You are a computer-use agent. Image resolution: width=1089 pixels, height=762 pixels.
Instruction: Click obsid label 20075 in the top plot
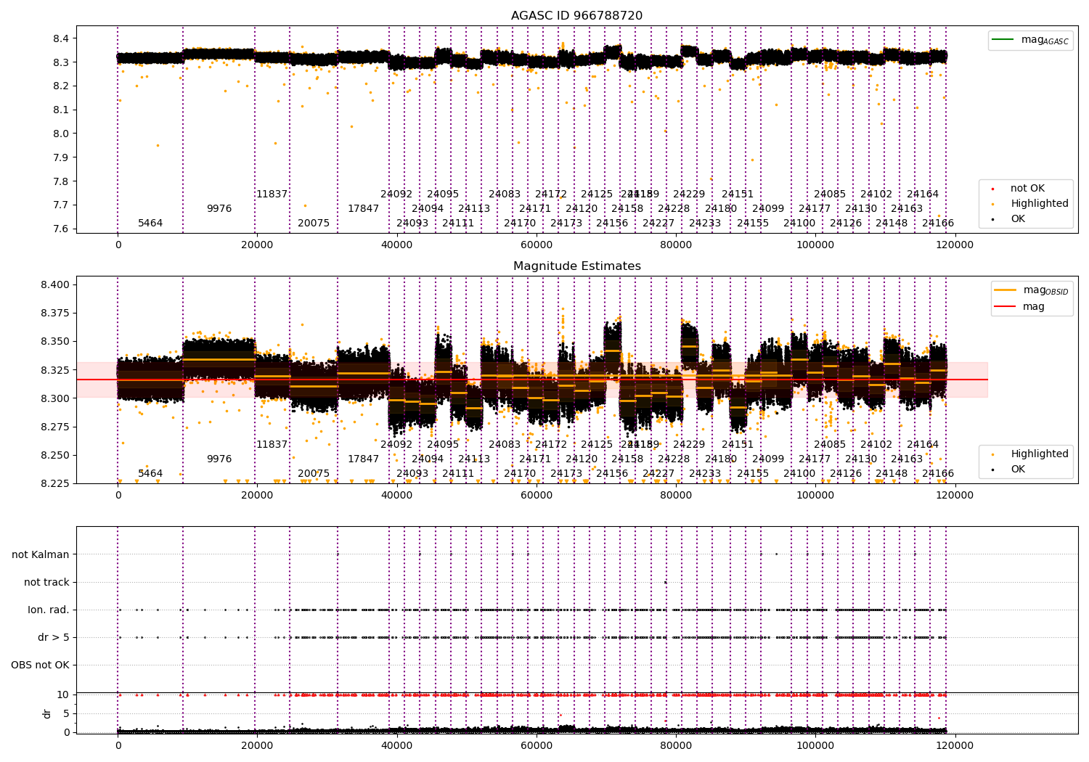[x=314, y=223]
